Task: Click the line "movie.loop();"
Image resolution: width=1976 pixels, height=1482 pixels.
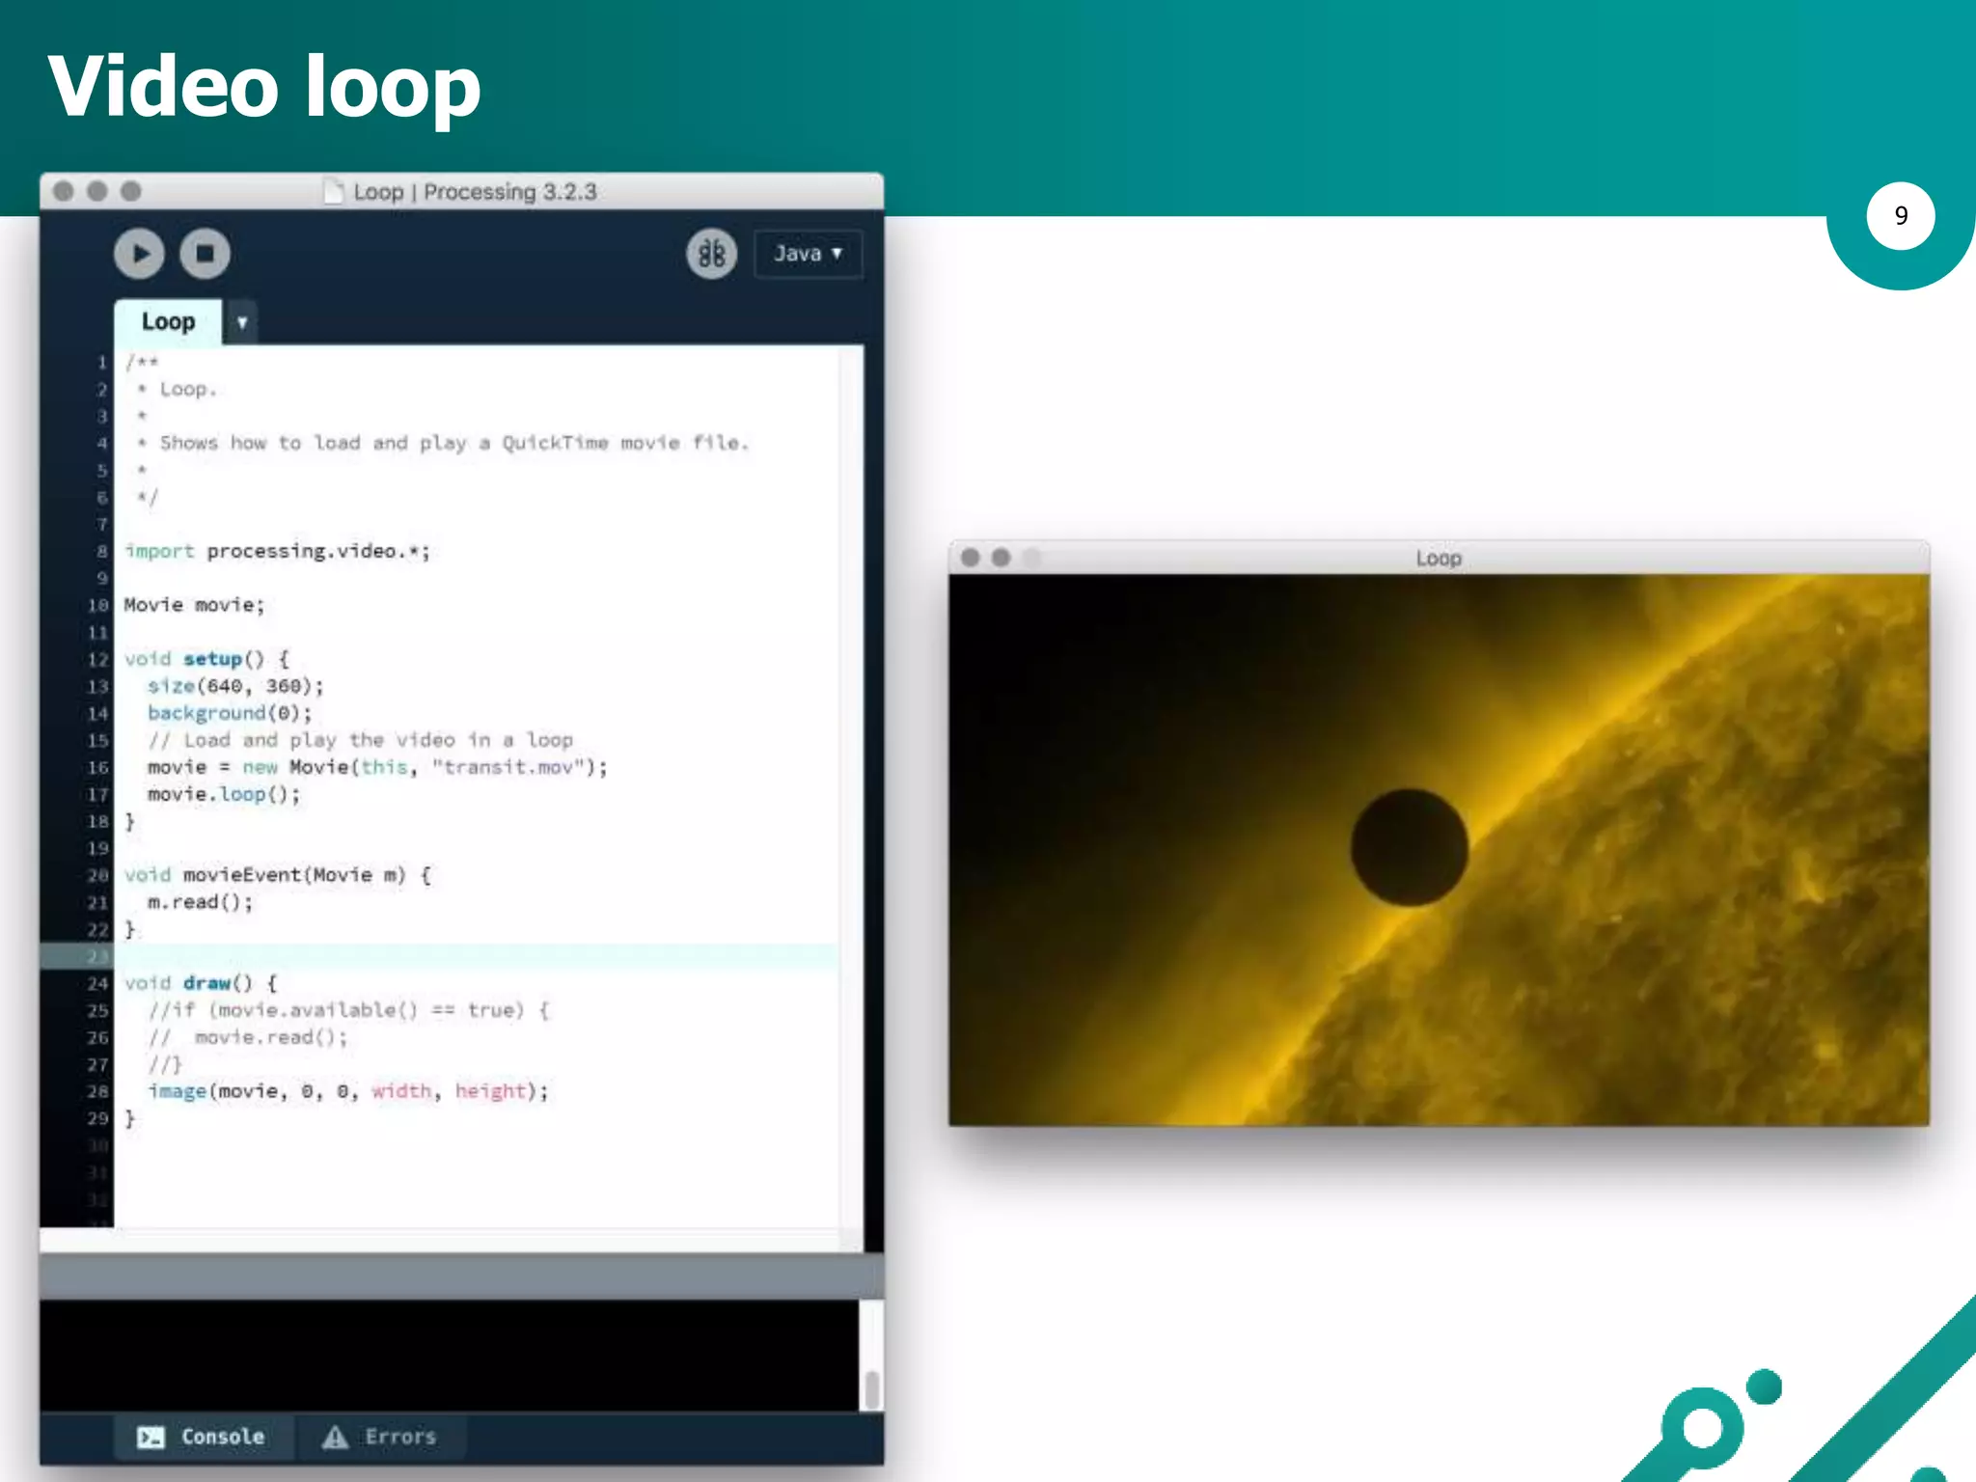Action: pos(224,794)
